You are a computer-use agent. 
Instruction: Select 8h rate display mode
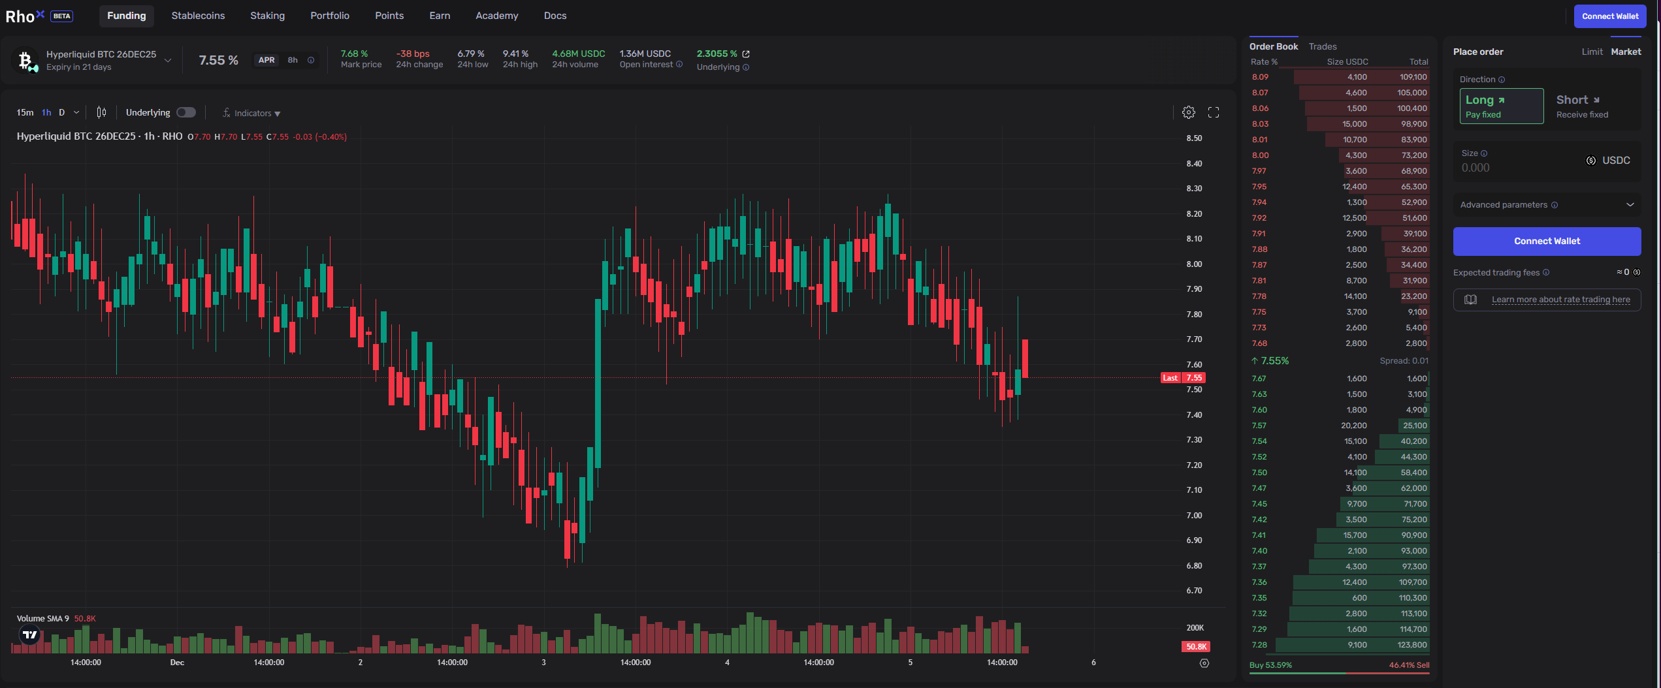[293, 60]
